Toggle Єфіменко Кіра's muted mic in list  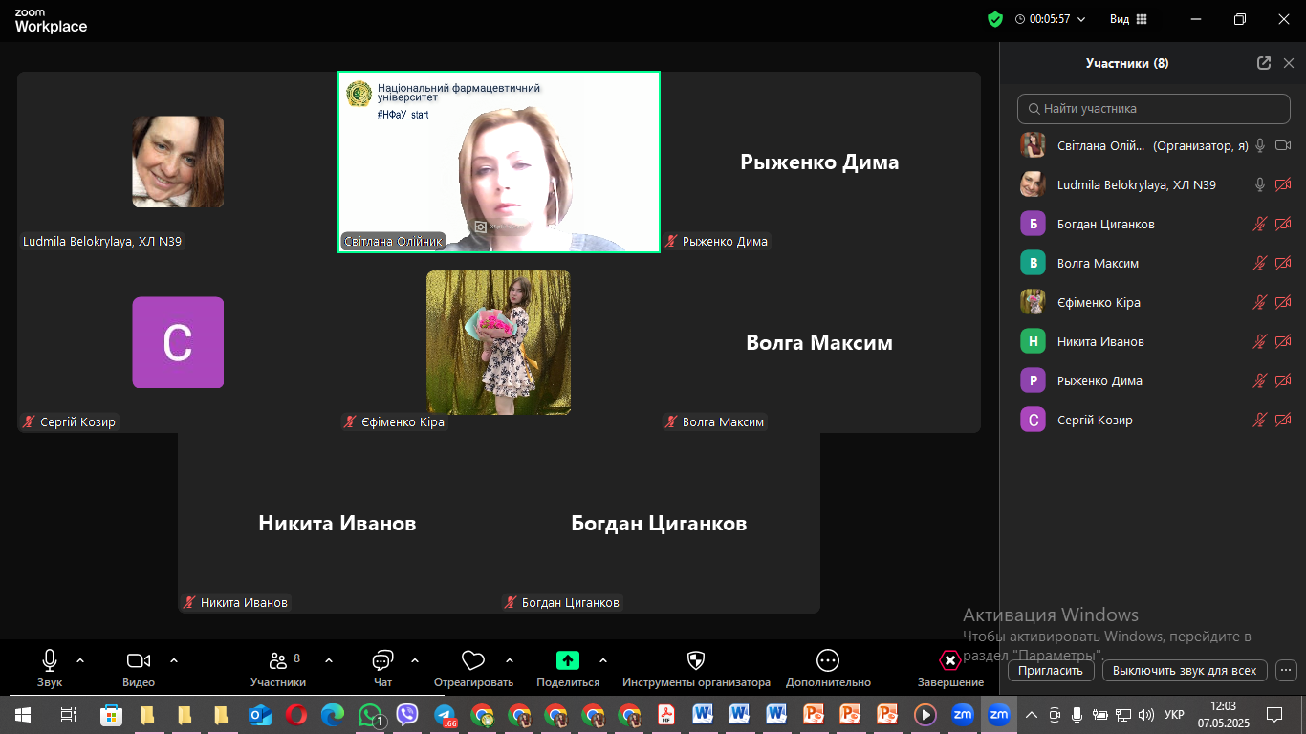(x=1260, y=302)
